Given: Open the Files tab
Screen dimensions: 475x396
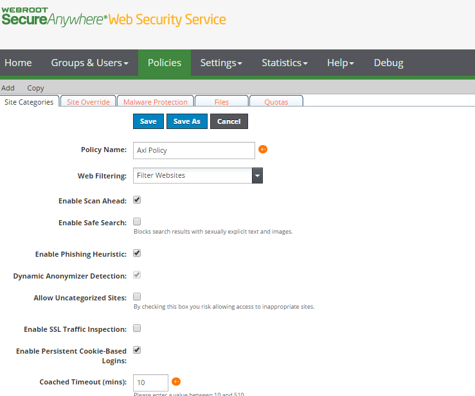Looking at the screenshot, I should point(222,102).
